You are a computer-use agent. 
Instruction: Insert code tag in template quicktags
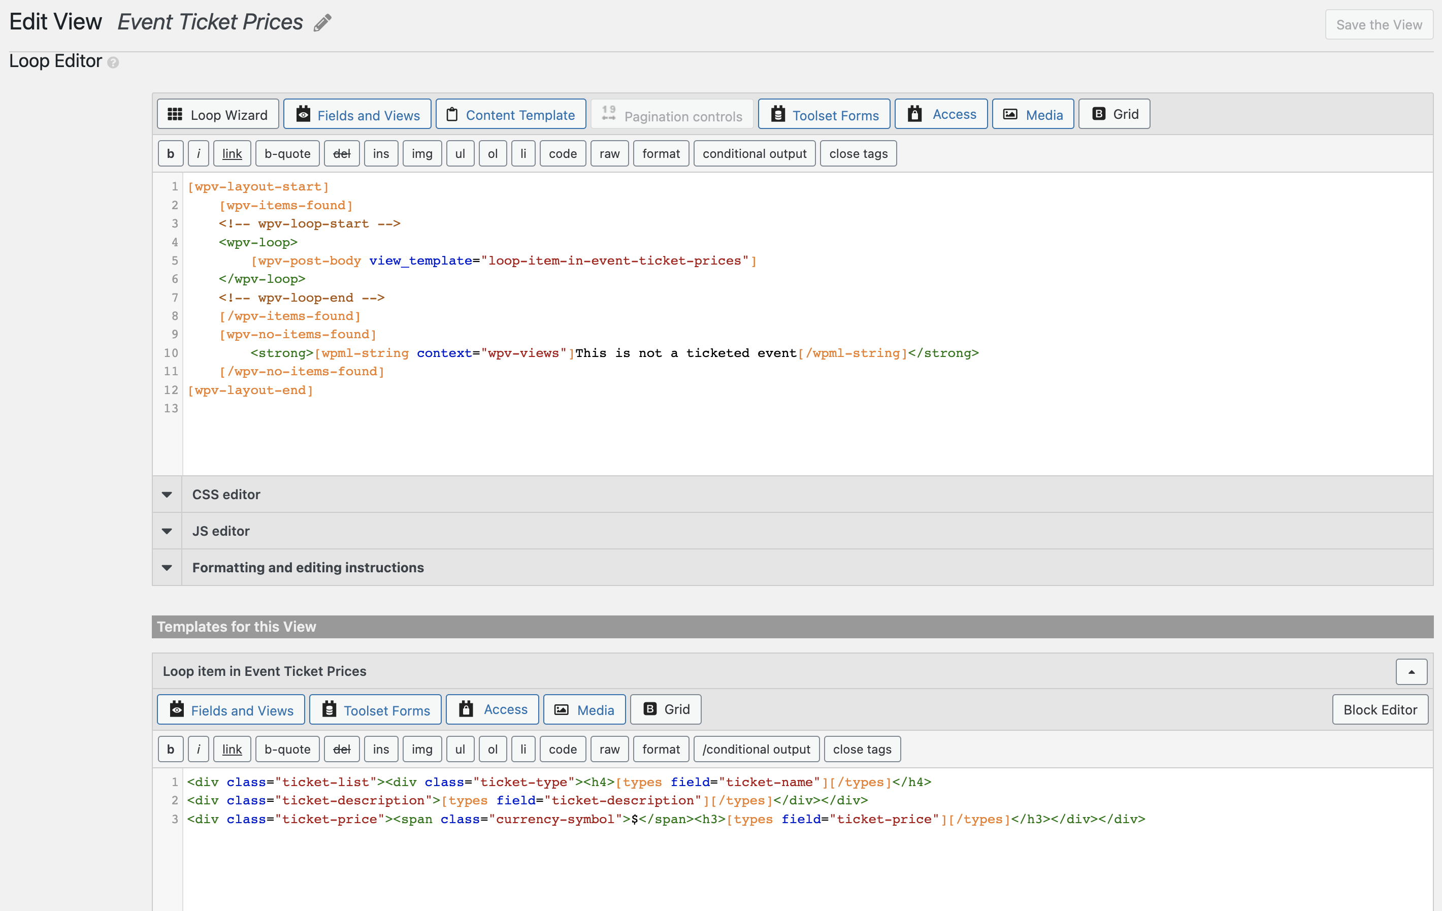click(563, 750)
